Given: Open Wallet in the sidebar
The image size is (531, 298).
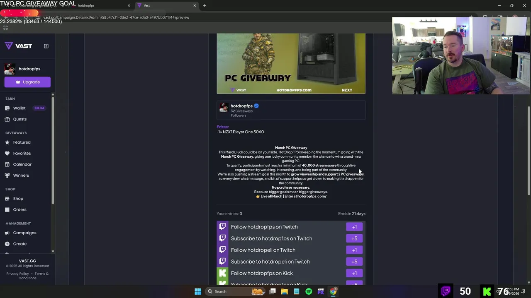Looking at the screenshot, I should point(19,108).
